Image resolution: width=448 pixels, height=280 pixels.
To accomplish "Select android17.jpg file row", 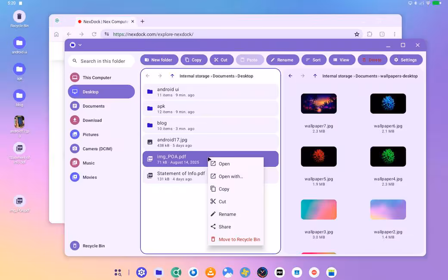I will (211, 142).
